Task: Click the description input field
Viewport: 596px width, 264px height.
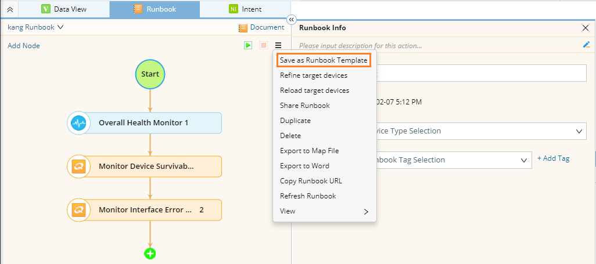Action: click(x=436, y=45)
